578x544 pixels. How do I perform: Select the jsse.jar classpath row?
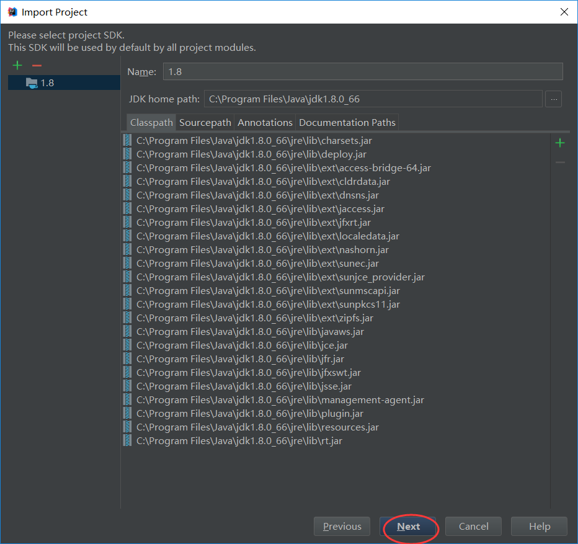pos(336,386)
